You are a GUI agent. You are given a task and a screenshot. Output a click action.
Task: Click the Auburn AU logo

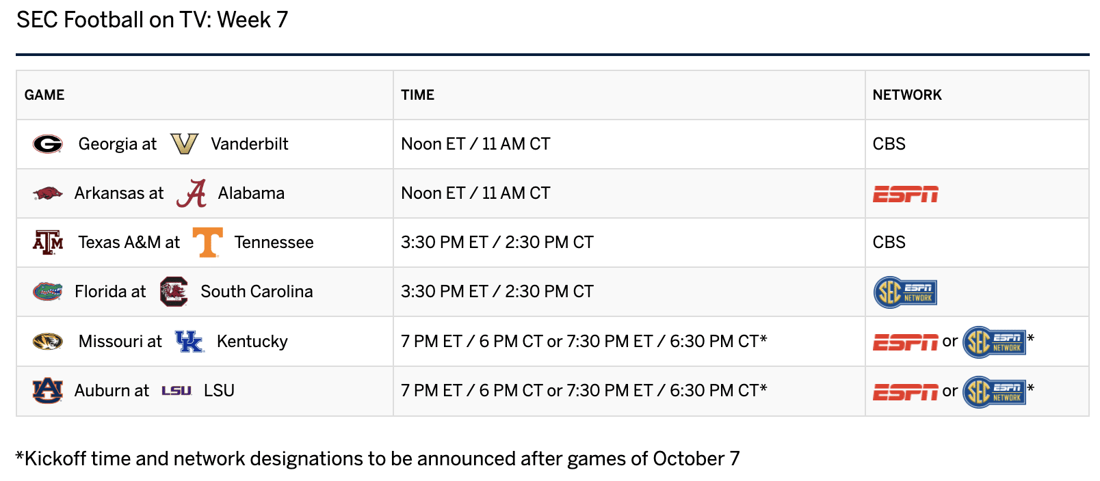(47, 391)
